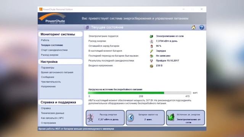Viewport: 244px width, 137px height.
Task: Click the mains power plug status icon
Action: (151, 36)
